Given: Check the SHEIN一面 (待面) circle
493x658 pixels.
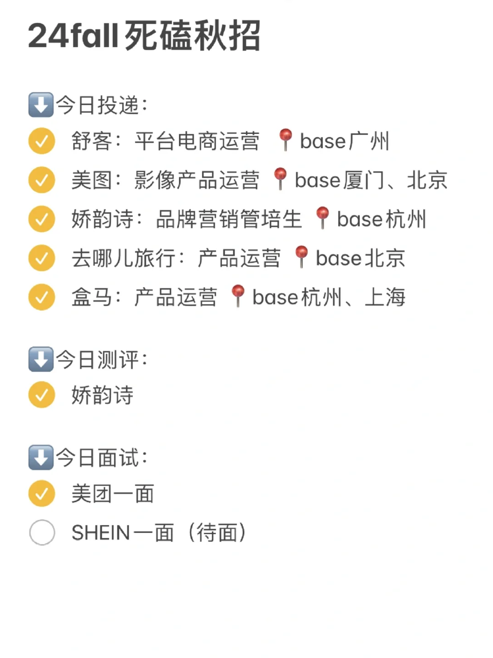Looking at the screenshot, I should [x=42, y=532].
